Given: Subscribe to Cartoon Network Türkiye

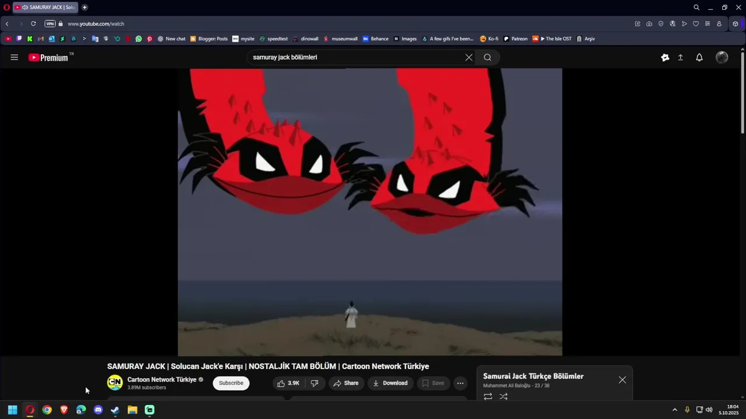Looking at the screenshot, I should click(231, 383).
